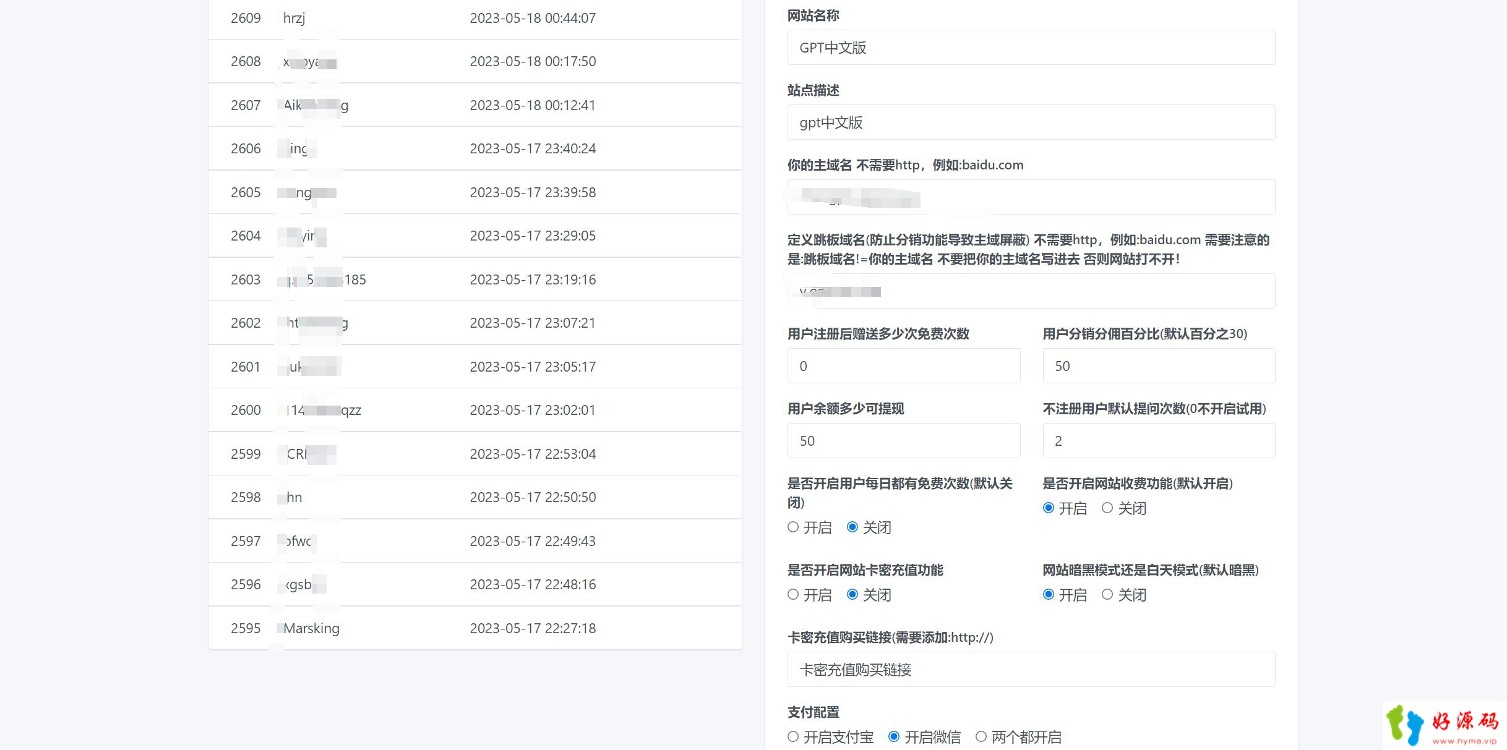Image resolution: width=1507 pixels, height=750 pixels.
Task: Click ID cell 2606
Action: click(x=246, y=149)
